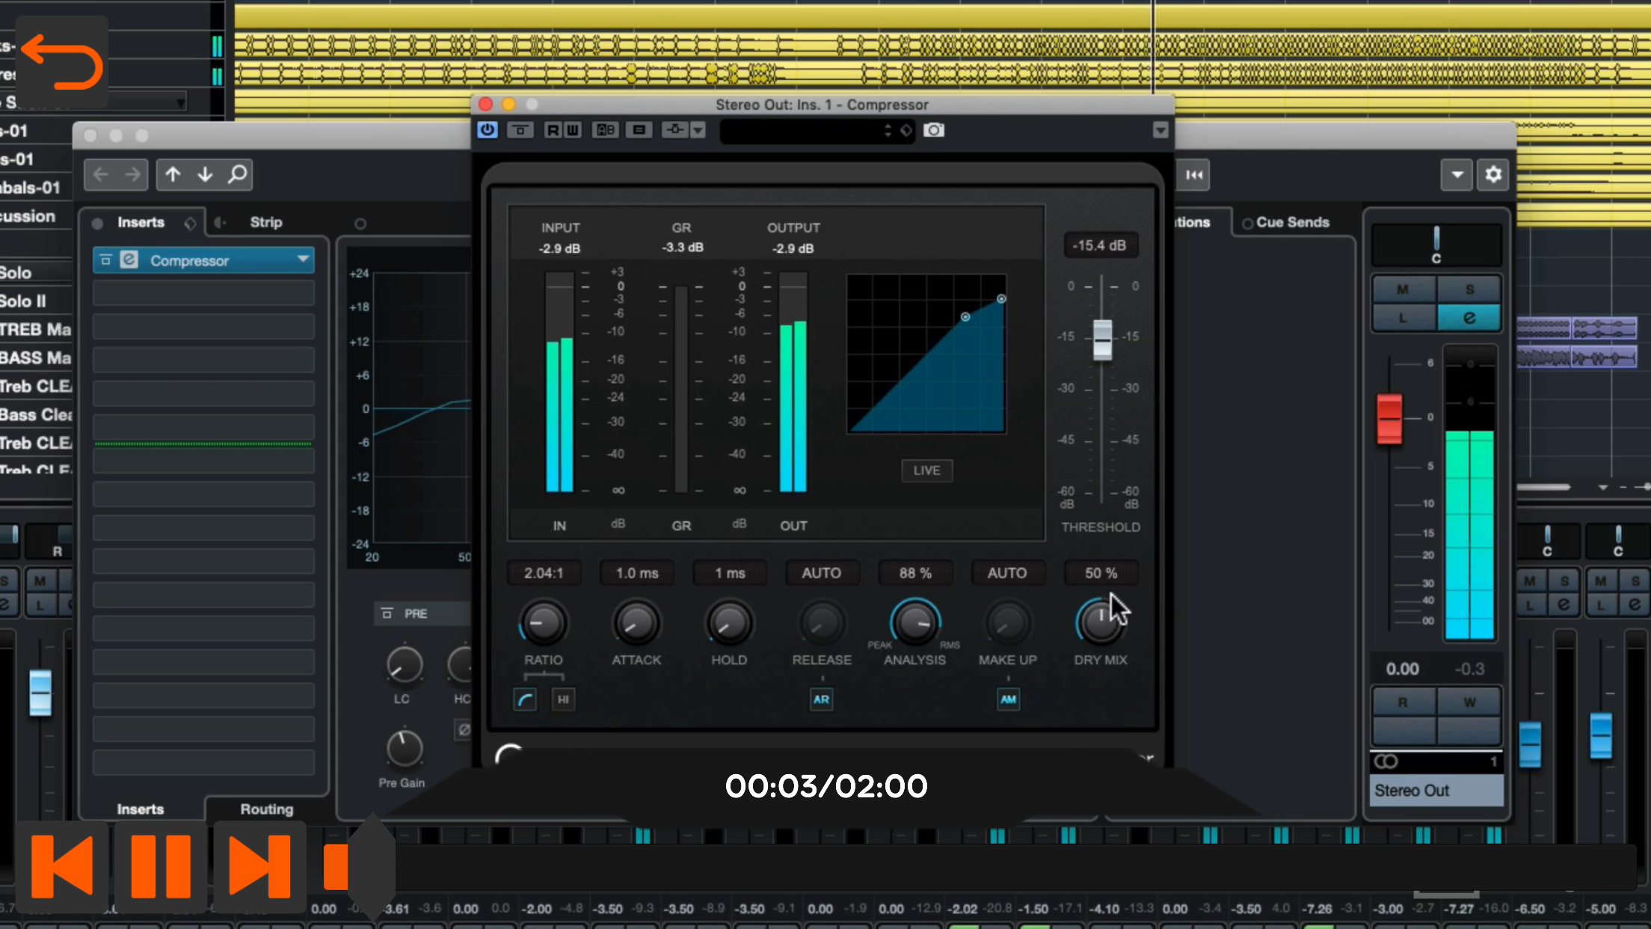
Task: Click the skip-to-previous orange playback icon
Action: click(63, 866)
